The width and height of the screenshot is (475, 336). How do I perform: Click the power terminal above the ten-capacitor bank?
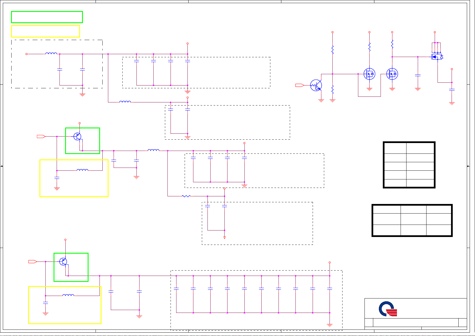click(x=330, y=262)
